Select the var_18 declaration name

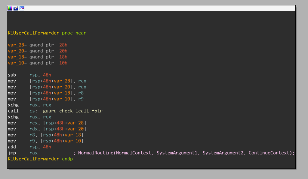(x=16, y=57)
